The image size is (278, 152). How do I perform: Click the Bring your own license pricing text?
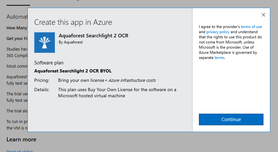81,80
